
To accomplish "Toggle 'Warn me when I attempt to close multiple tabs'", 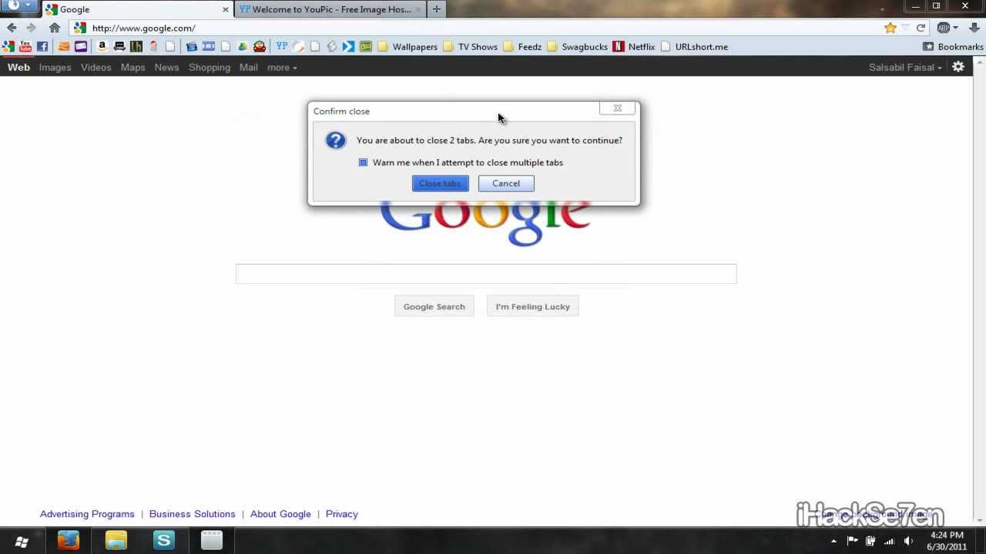I will point(363,162).
